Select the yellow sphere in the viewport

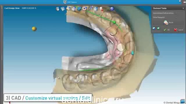click(34, 29)
